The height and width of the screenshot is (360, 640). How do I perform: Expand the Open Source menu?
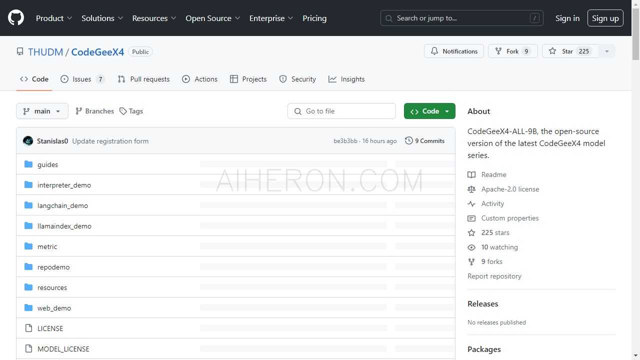[x=213, y=18]
